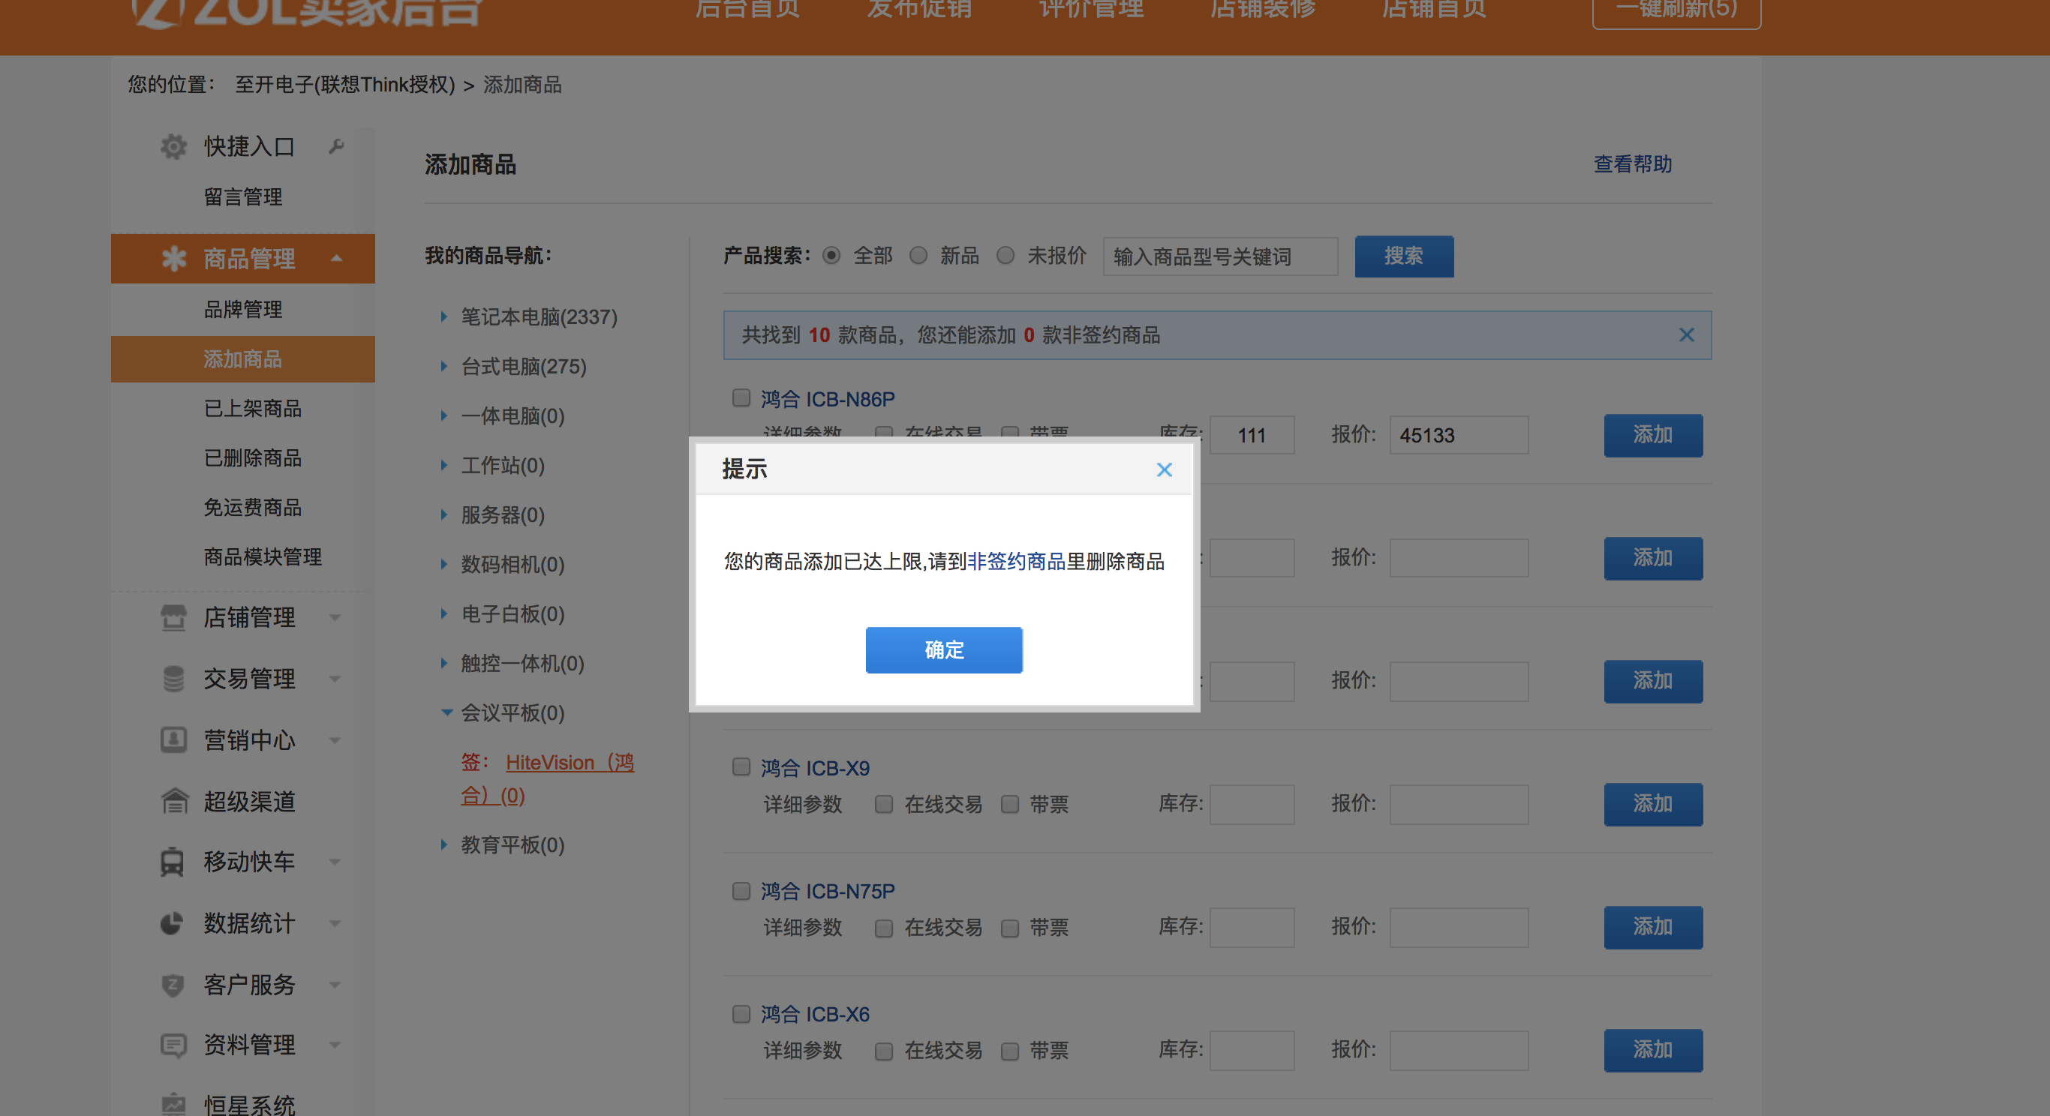Select the 新品 radio button
Viewport: 2050px width, 1116px height.
coord(918,255)
